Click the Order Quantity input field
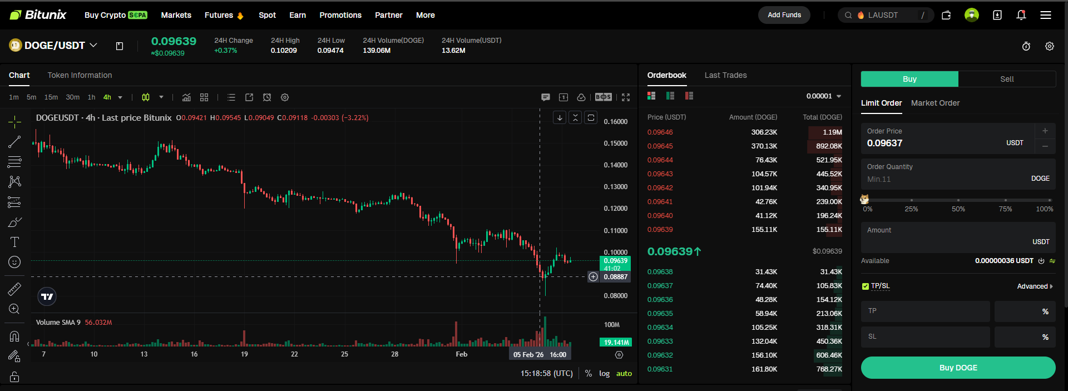 coord(958,174)
